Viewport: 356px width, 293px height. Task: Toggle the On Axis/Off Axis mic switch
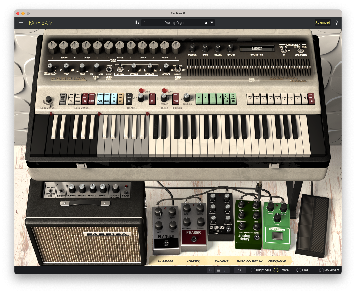pos(51,191)
